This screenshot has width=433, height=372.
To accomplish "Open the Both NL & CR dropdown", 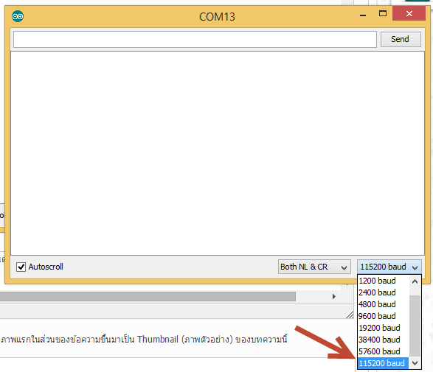I will (314, 267).
